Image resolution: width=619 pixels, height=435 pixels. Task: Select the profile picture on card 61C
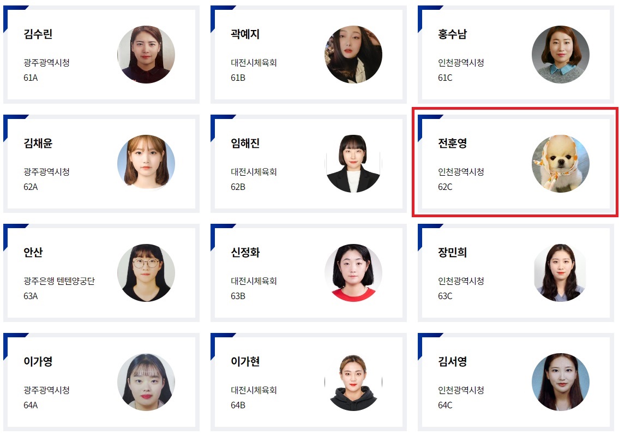[561, 55]
